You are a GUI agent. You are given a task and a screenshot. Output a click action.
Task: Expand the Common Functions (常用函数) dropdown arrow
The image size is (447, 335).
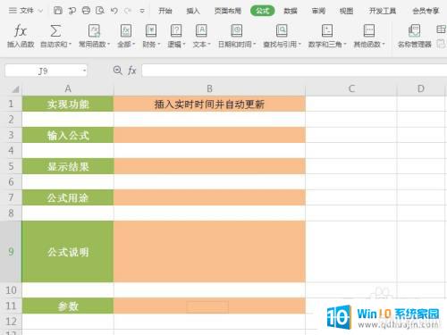pyautogui.click(x=109, y=45)
